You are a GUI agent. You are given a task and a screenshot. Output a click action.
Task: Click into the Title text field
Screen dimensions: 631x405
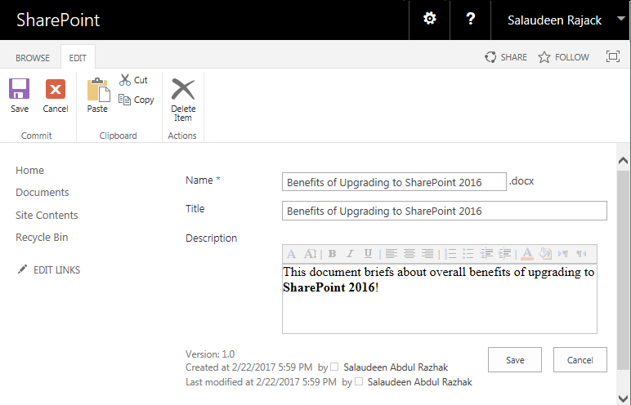pos(445,211)
